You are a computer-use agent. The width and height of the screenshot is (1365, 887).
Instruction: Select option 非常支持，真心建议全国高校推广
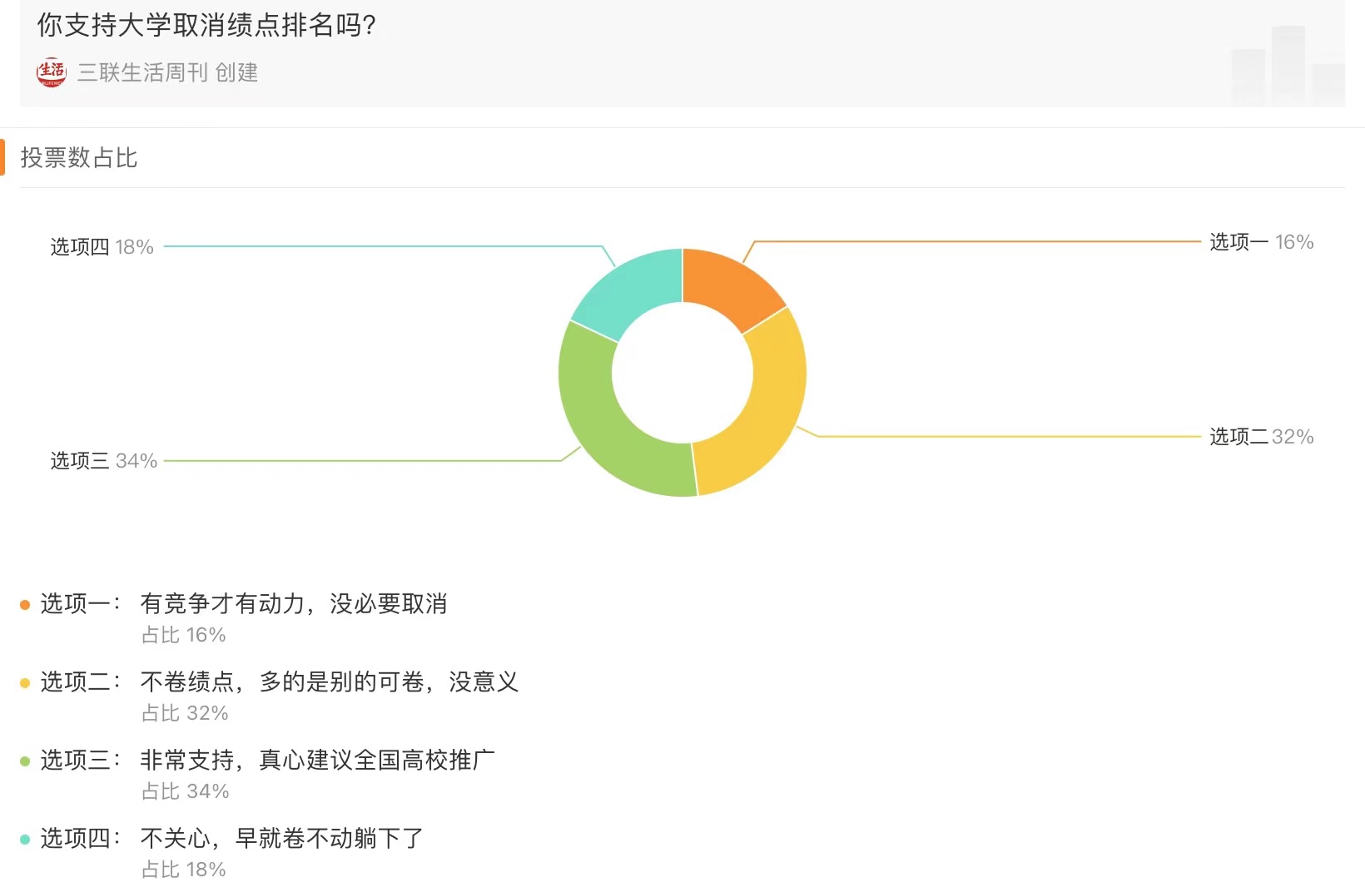pyautogui.click(x=317, y=761)
